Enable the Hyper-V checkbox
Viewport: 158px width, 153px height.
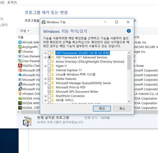[x=49, y=66]
